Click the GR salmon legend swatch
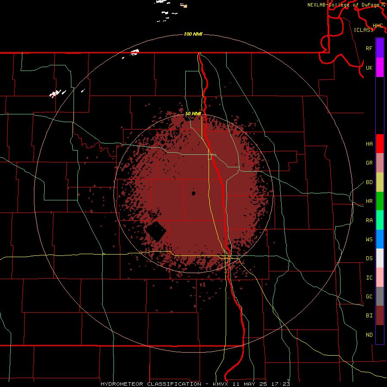The height and width of the screenshot is (387, 387). pyautogui.click(x=380, y=163)
